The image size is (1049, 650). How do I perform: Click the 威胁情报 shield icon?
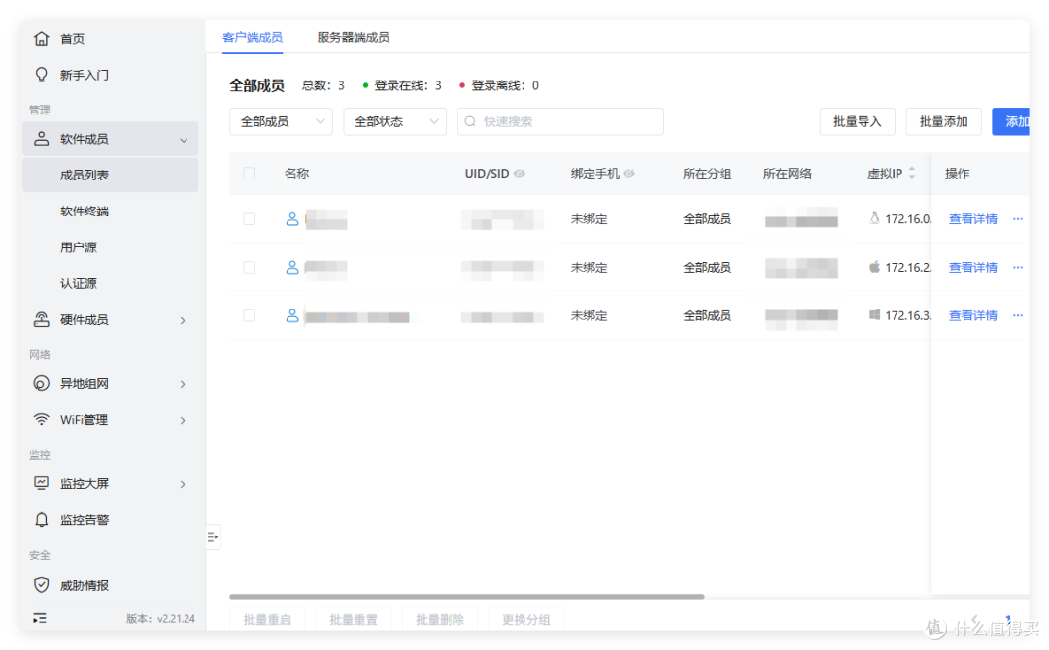[42, 585]
